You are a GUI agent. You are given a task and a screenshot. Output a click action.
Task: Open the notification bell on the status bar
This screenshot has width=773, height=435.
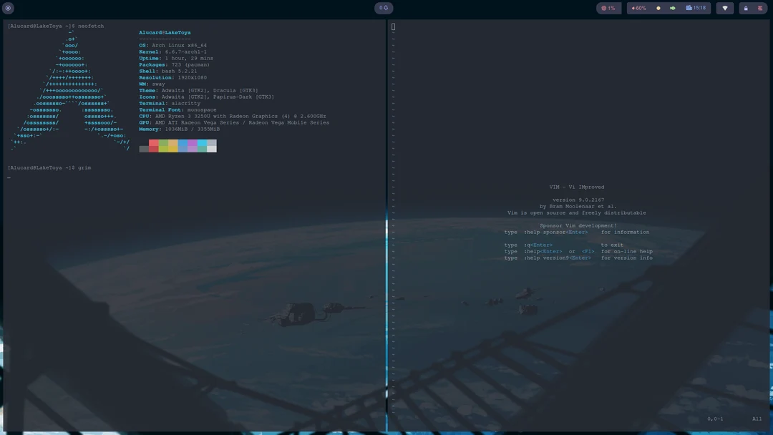click(x=386, y=7)
